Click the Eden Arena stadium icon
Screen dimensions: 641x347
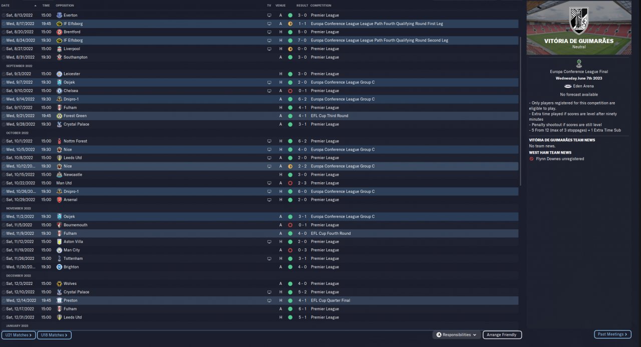coord(568,86)
